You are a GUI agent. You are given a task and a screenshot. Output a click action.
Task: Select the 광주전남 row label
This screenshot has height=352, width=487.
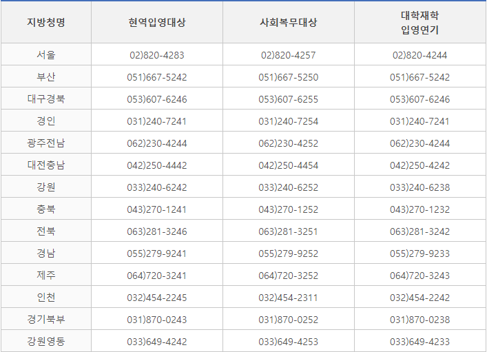(x=46, y=143)
